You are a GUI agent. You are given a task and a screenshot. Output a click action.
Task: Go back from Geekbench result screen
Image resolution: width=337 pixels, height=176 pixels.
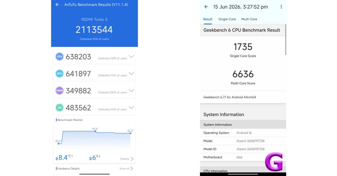206,7
